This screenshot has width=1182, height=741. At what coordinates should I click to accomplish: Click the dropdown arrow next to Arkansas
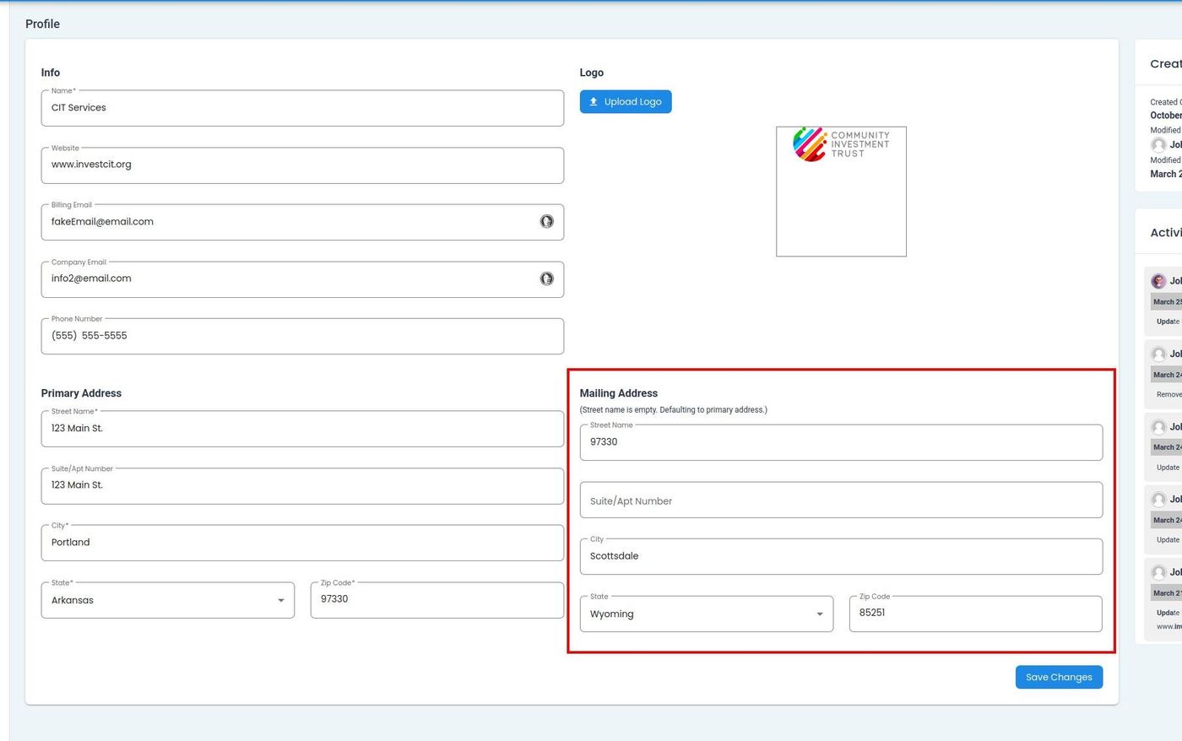tap(280, 601)
